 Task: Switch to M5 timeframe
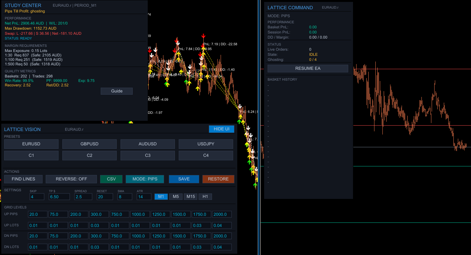tap(176, 196)
